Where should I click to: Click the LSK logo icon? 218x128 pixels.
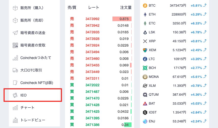[145, 32]
